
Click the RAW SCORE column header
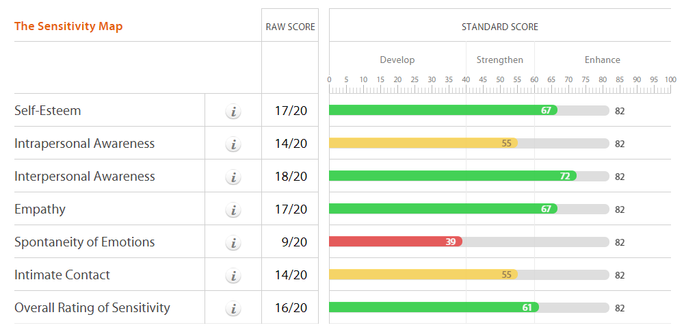(x=291, y=27)
